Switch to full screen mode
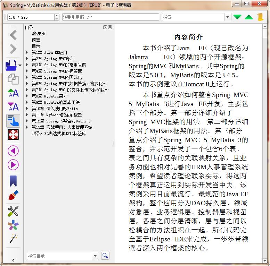 [13, 135]
